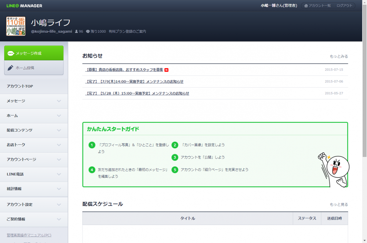
Task: Expand the お店トーク menu chevron
Action: pos(59,145)
